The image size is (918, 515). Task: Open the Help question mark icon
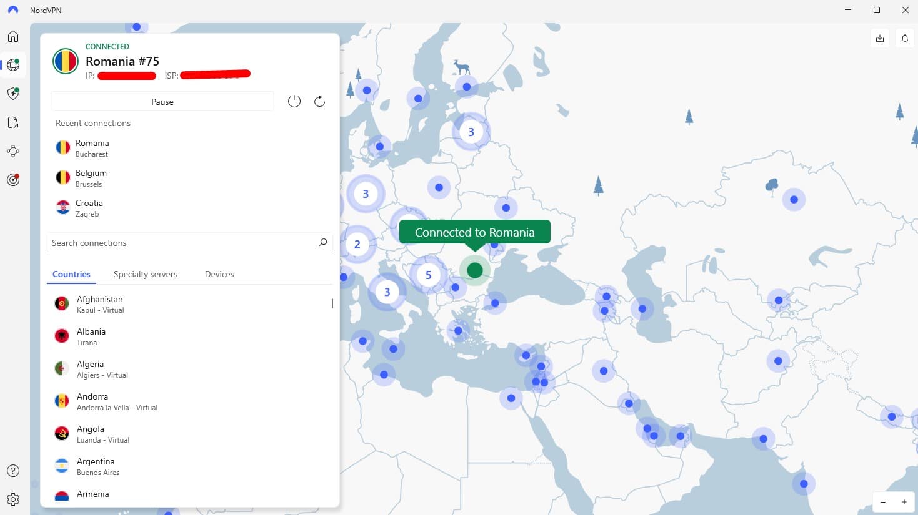coord(13,471)
